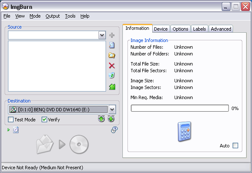Expand the Source dropdown list
252x173 pixels.
(102, 35)
